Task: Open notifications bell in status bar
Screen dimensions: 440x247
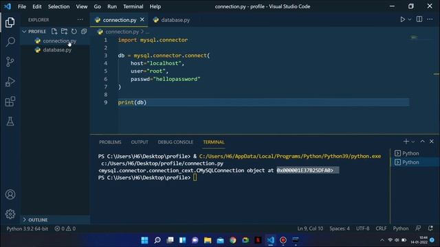Action: pos(430,228)
